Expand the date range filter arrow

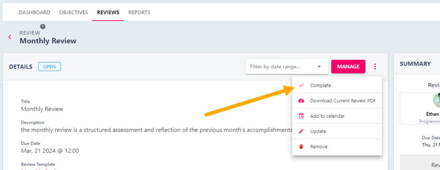click(x=319, y=66)
